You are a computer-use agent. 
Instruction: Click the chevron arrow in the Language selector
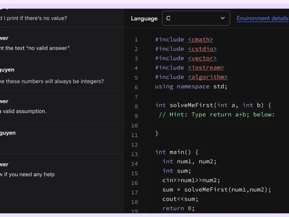pos(223,18)
